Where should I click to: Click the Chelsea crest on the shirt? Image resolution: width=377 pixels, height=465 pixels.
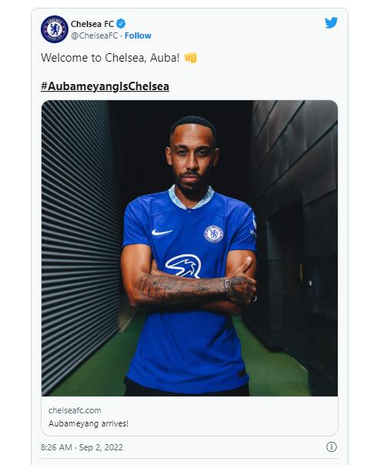(x=213, y=234)
